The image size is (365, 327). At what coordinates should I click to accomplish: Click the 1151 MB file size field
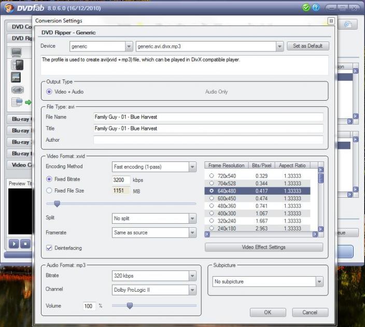point(121,190)
